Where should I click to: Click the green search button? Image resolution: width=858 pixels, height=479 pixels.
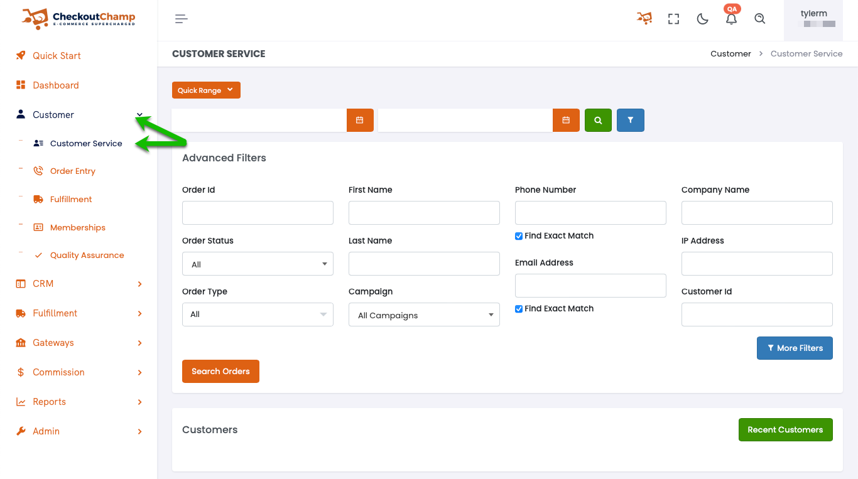598,120
